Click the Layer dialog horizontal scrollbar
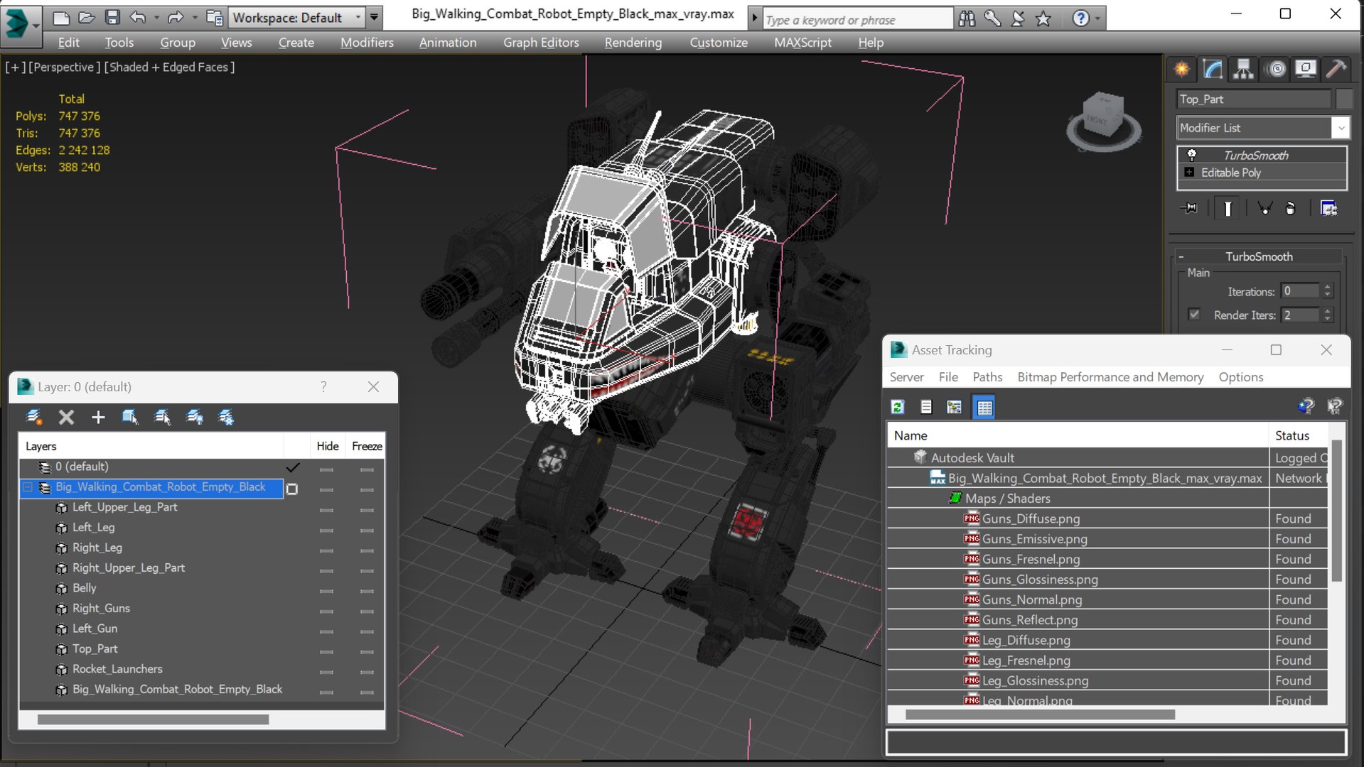Viewport: 1364px width, 767px height. [x=153, y=719]
